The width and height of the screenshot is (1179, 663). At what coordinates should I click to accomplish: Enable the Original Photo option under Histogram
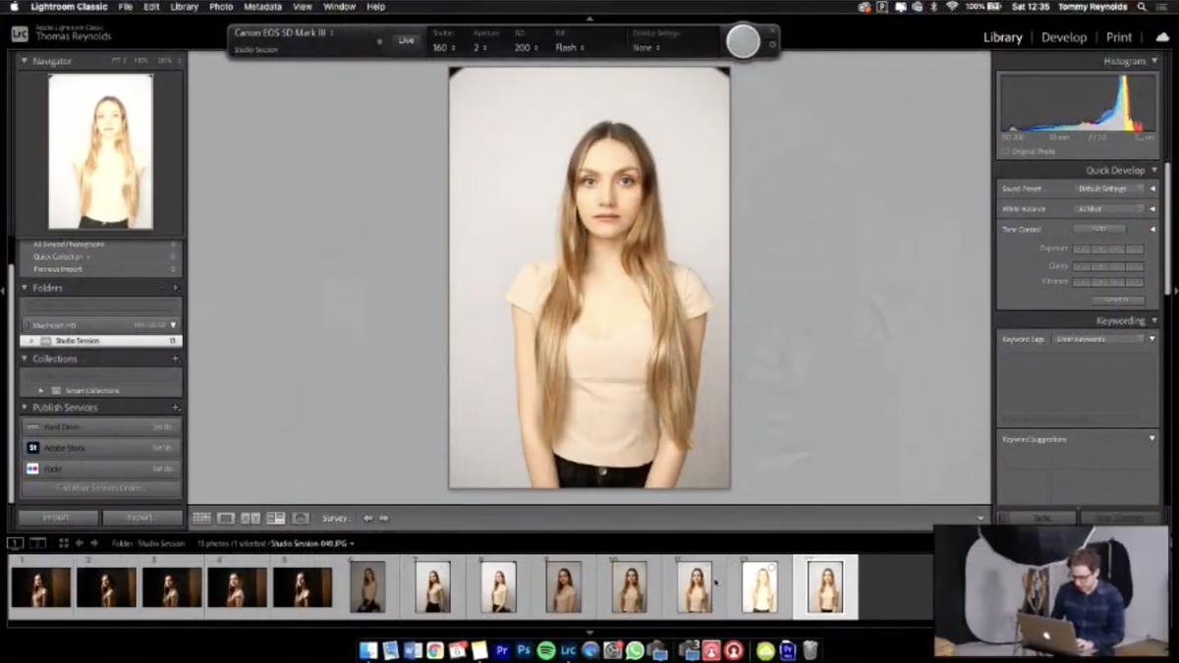click(x=1006, y=151)
